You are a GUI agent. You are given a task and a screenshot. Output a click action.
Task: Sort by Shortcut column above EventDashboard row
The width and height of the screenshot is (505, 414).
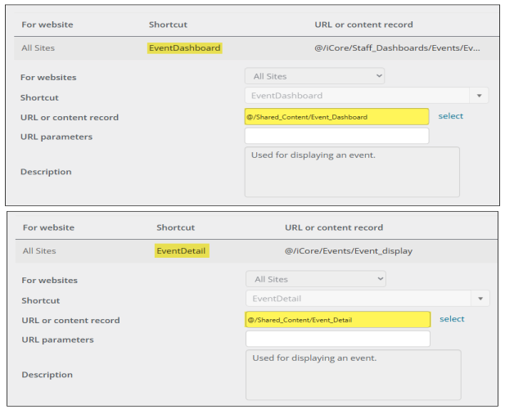[168, 25]
